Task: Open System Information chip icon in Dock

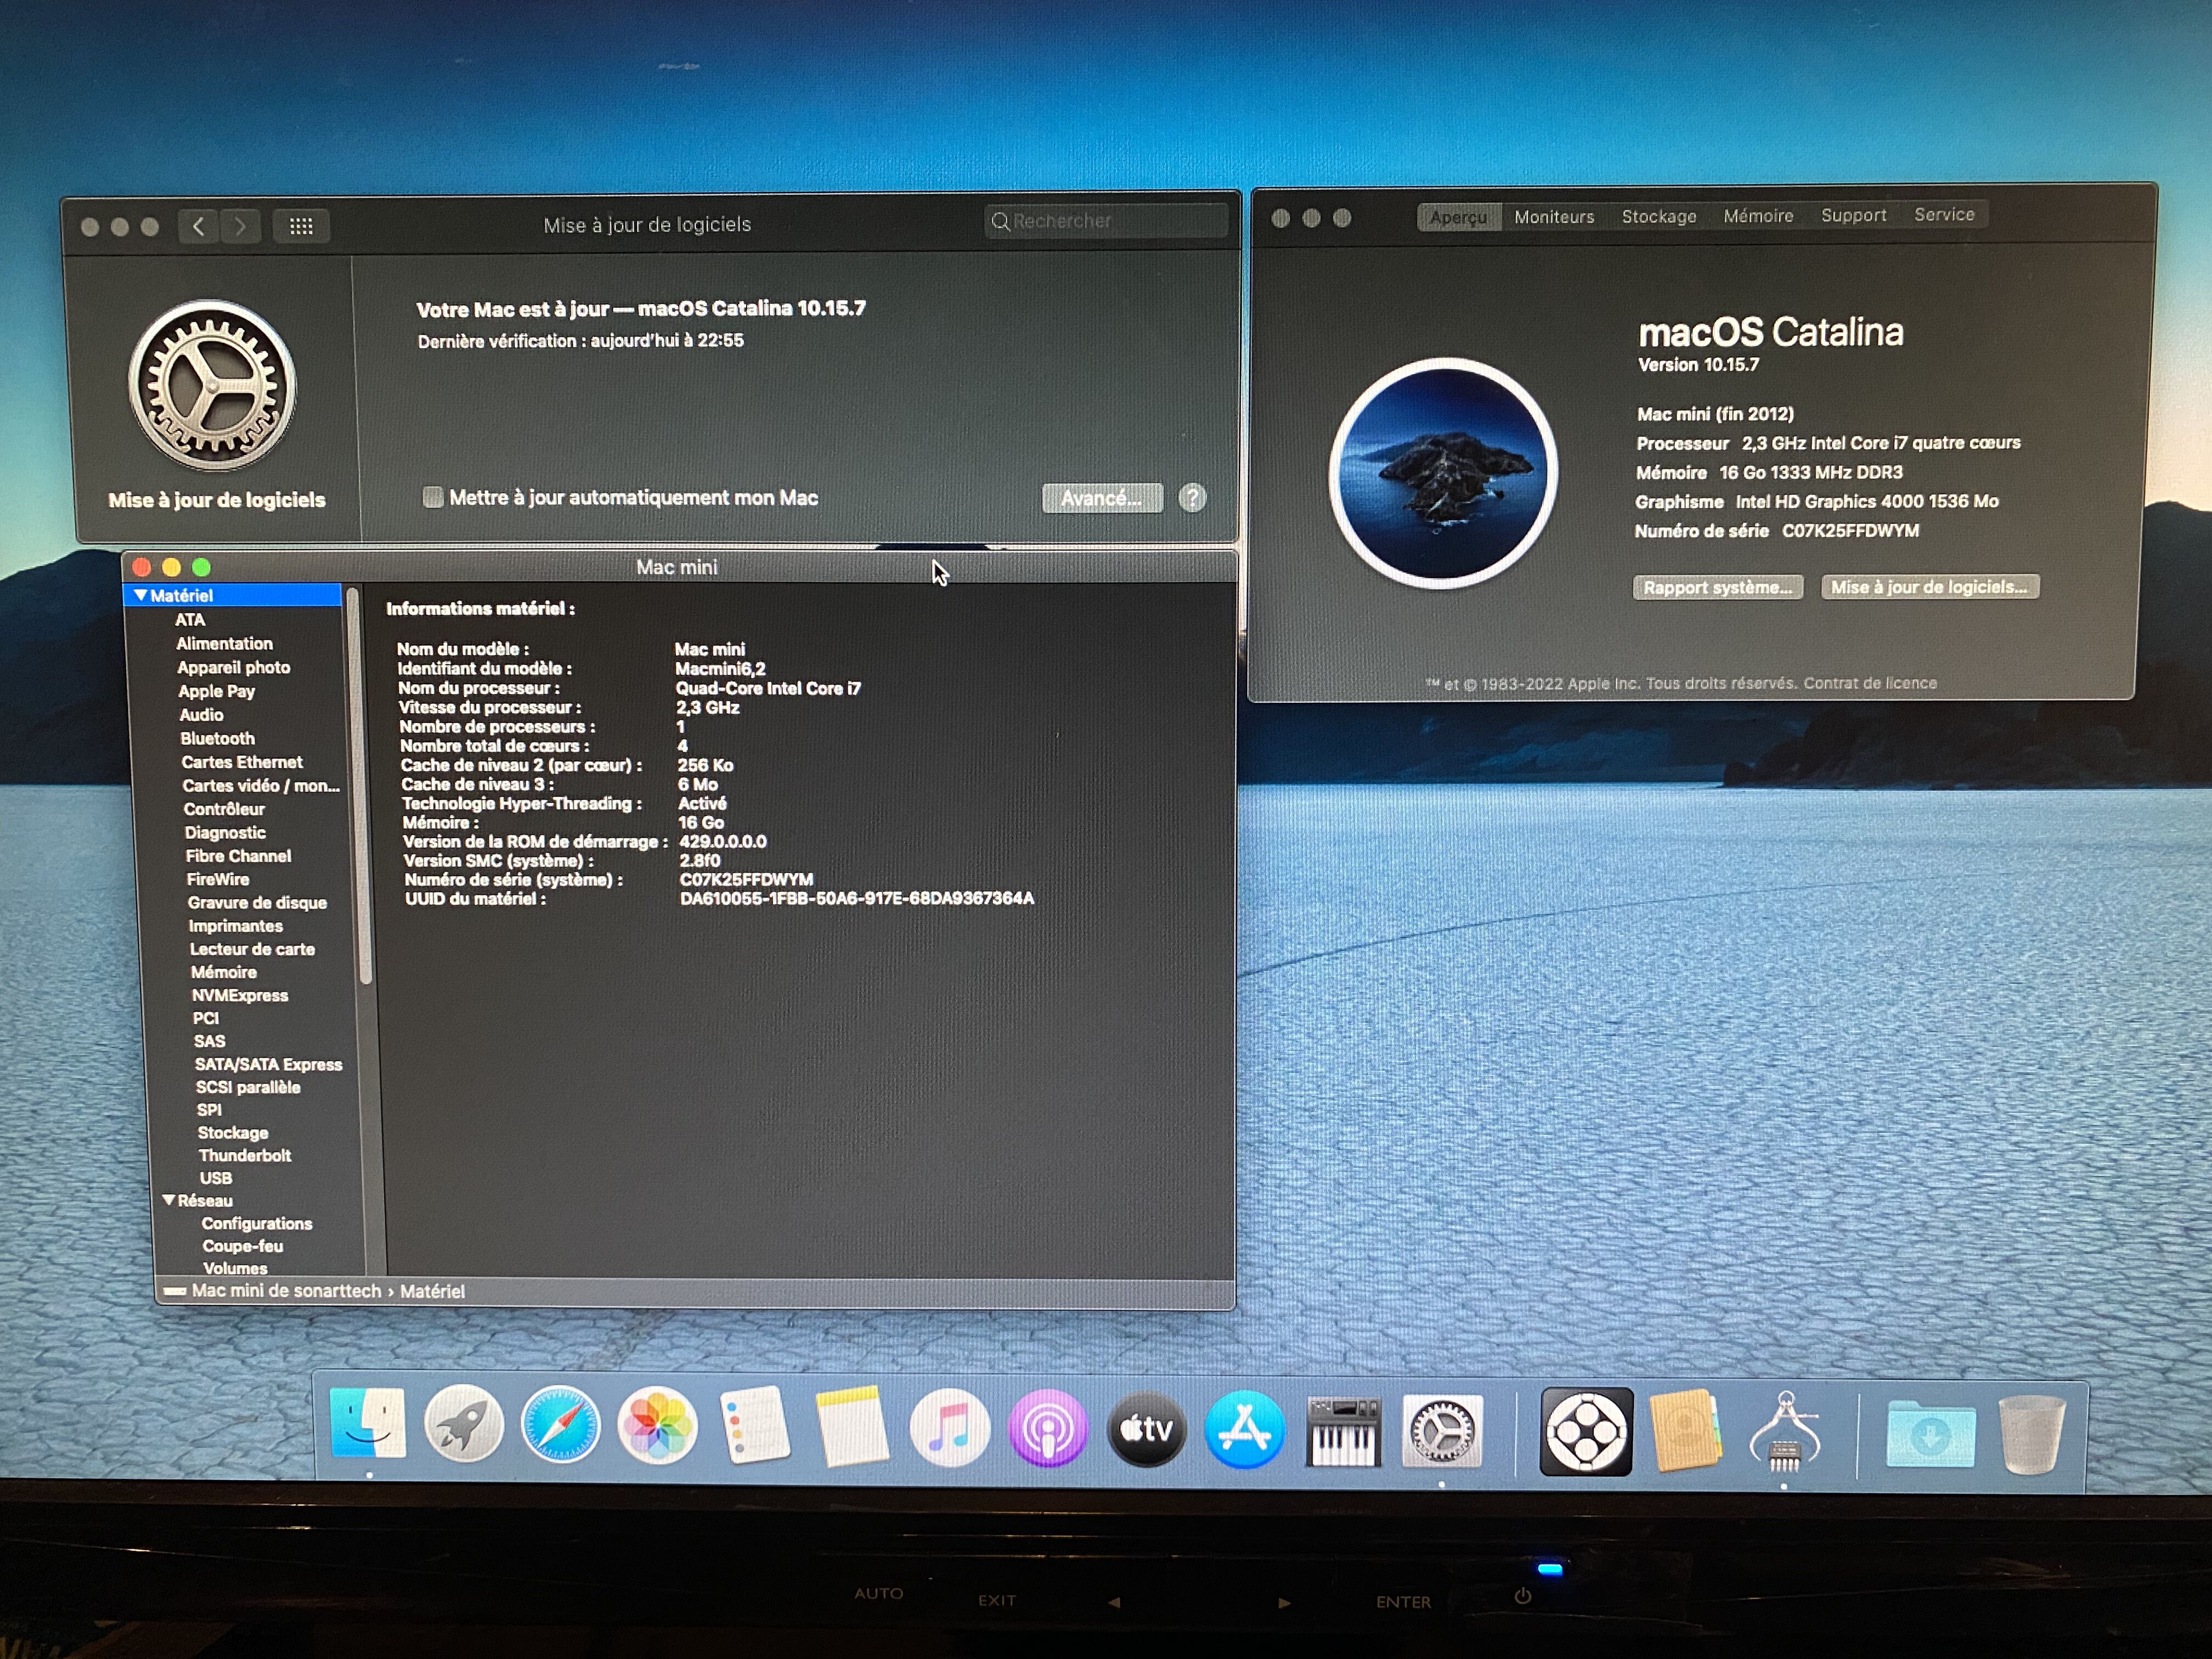Action: coord(1784,1433)
